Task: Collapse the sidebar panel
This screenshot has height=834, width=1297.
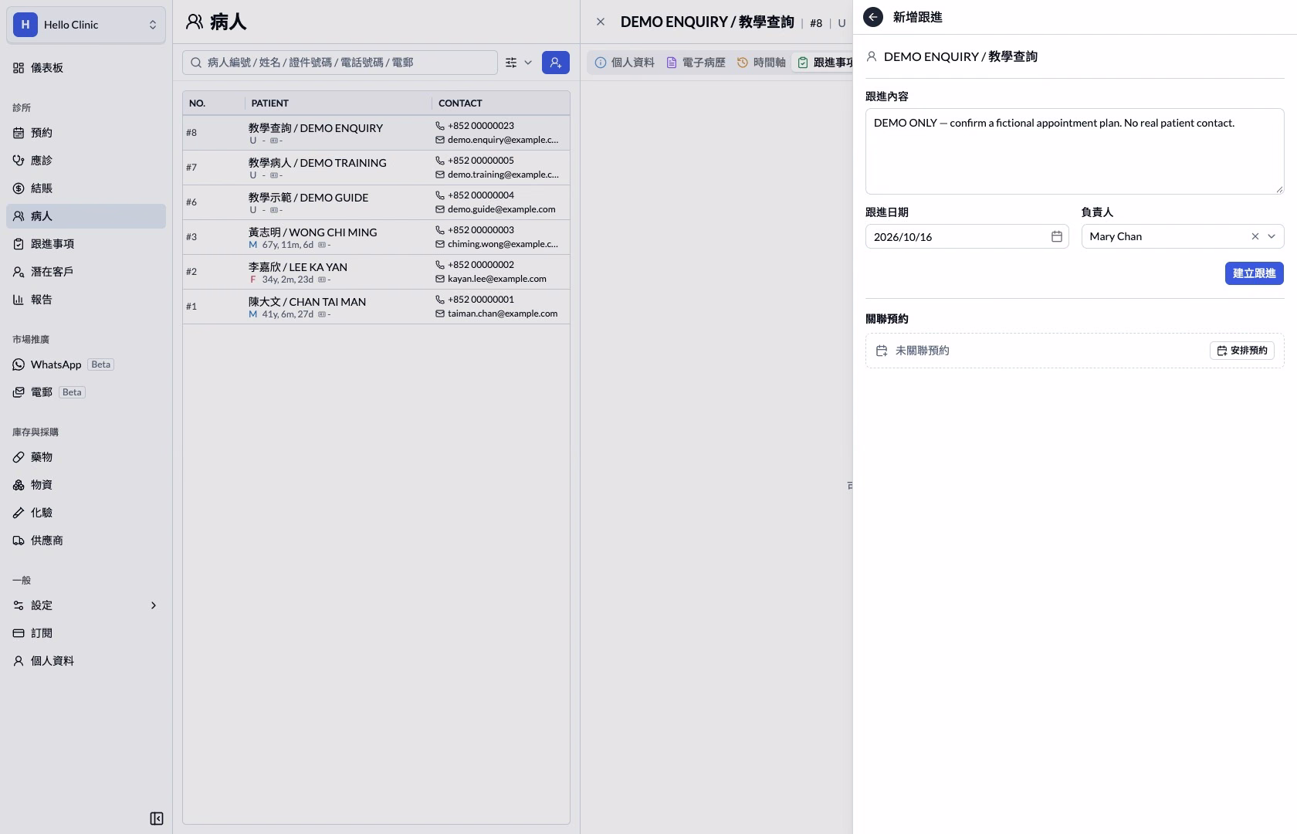Action: click(x=157, y=819)
